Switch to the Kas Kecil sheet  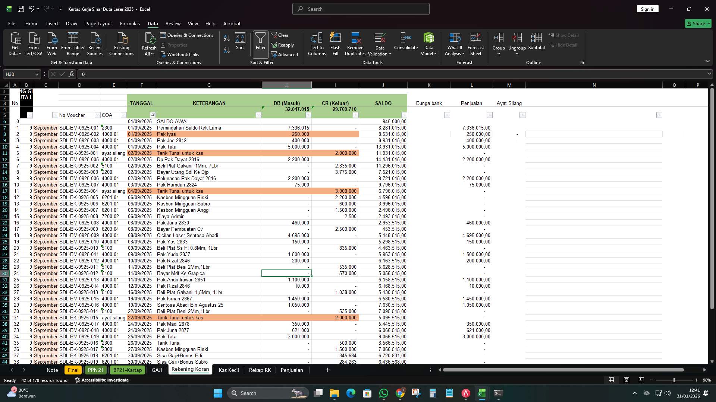tap(228, 370)
